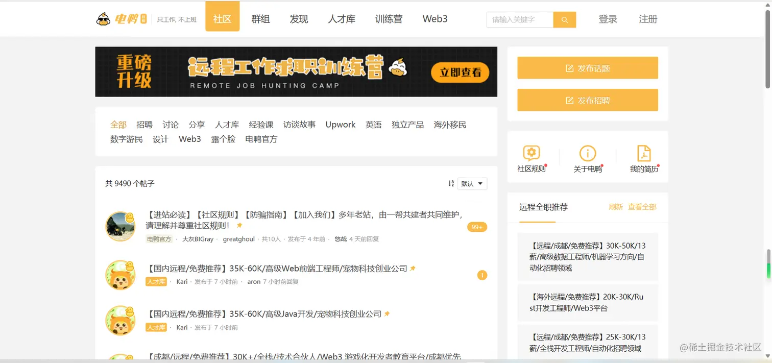Open the 进站必读 社区规则 post title
The width and height of the screenshot is (772, 363).
tap(304, 220)
